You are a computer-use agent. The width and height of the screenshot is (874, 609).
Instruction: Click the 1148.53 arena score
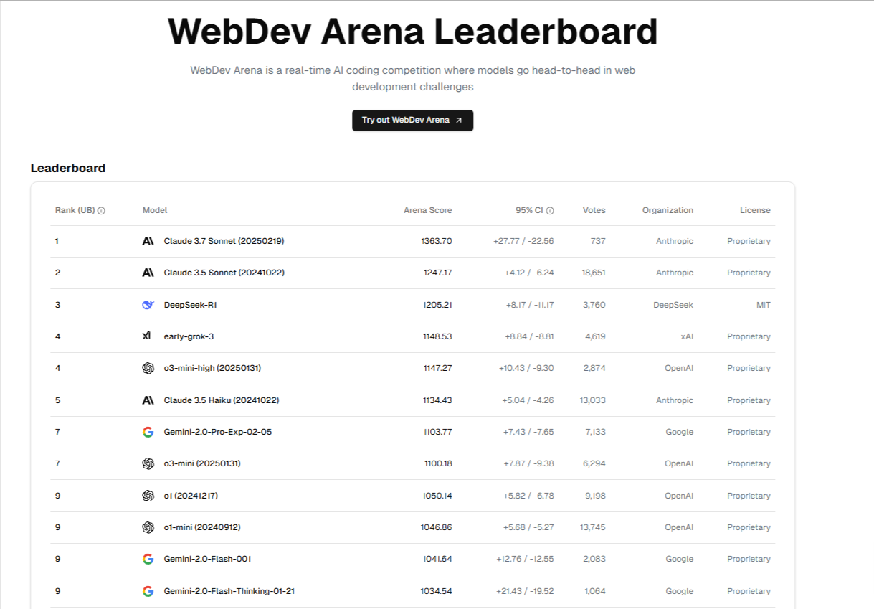[437, 336]
